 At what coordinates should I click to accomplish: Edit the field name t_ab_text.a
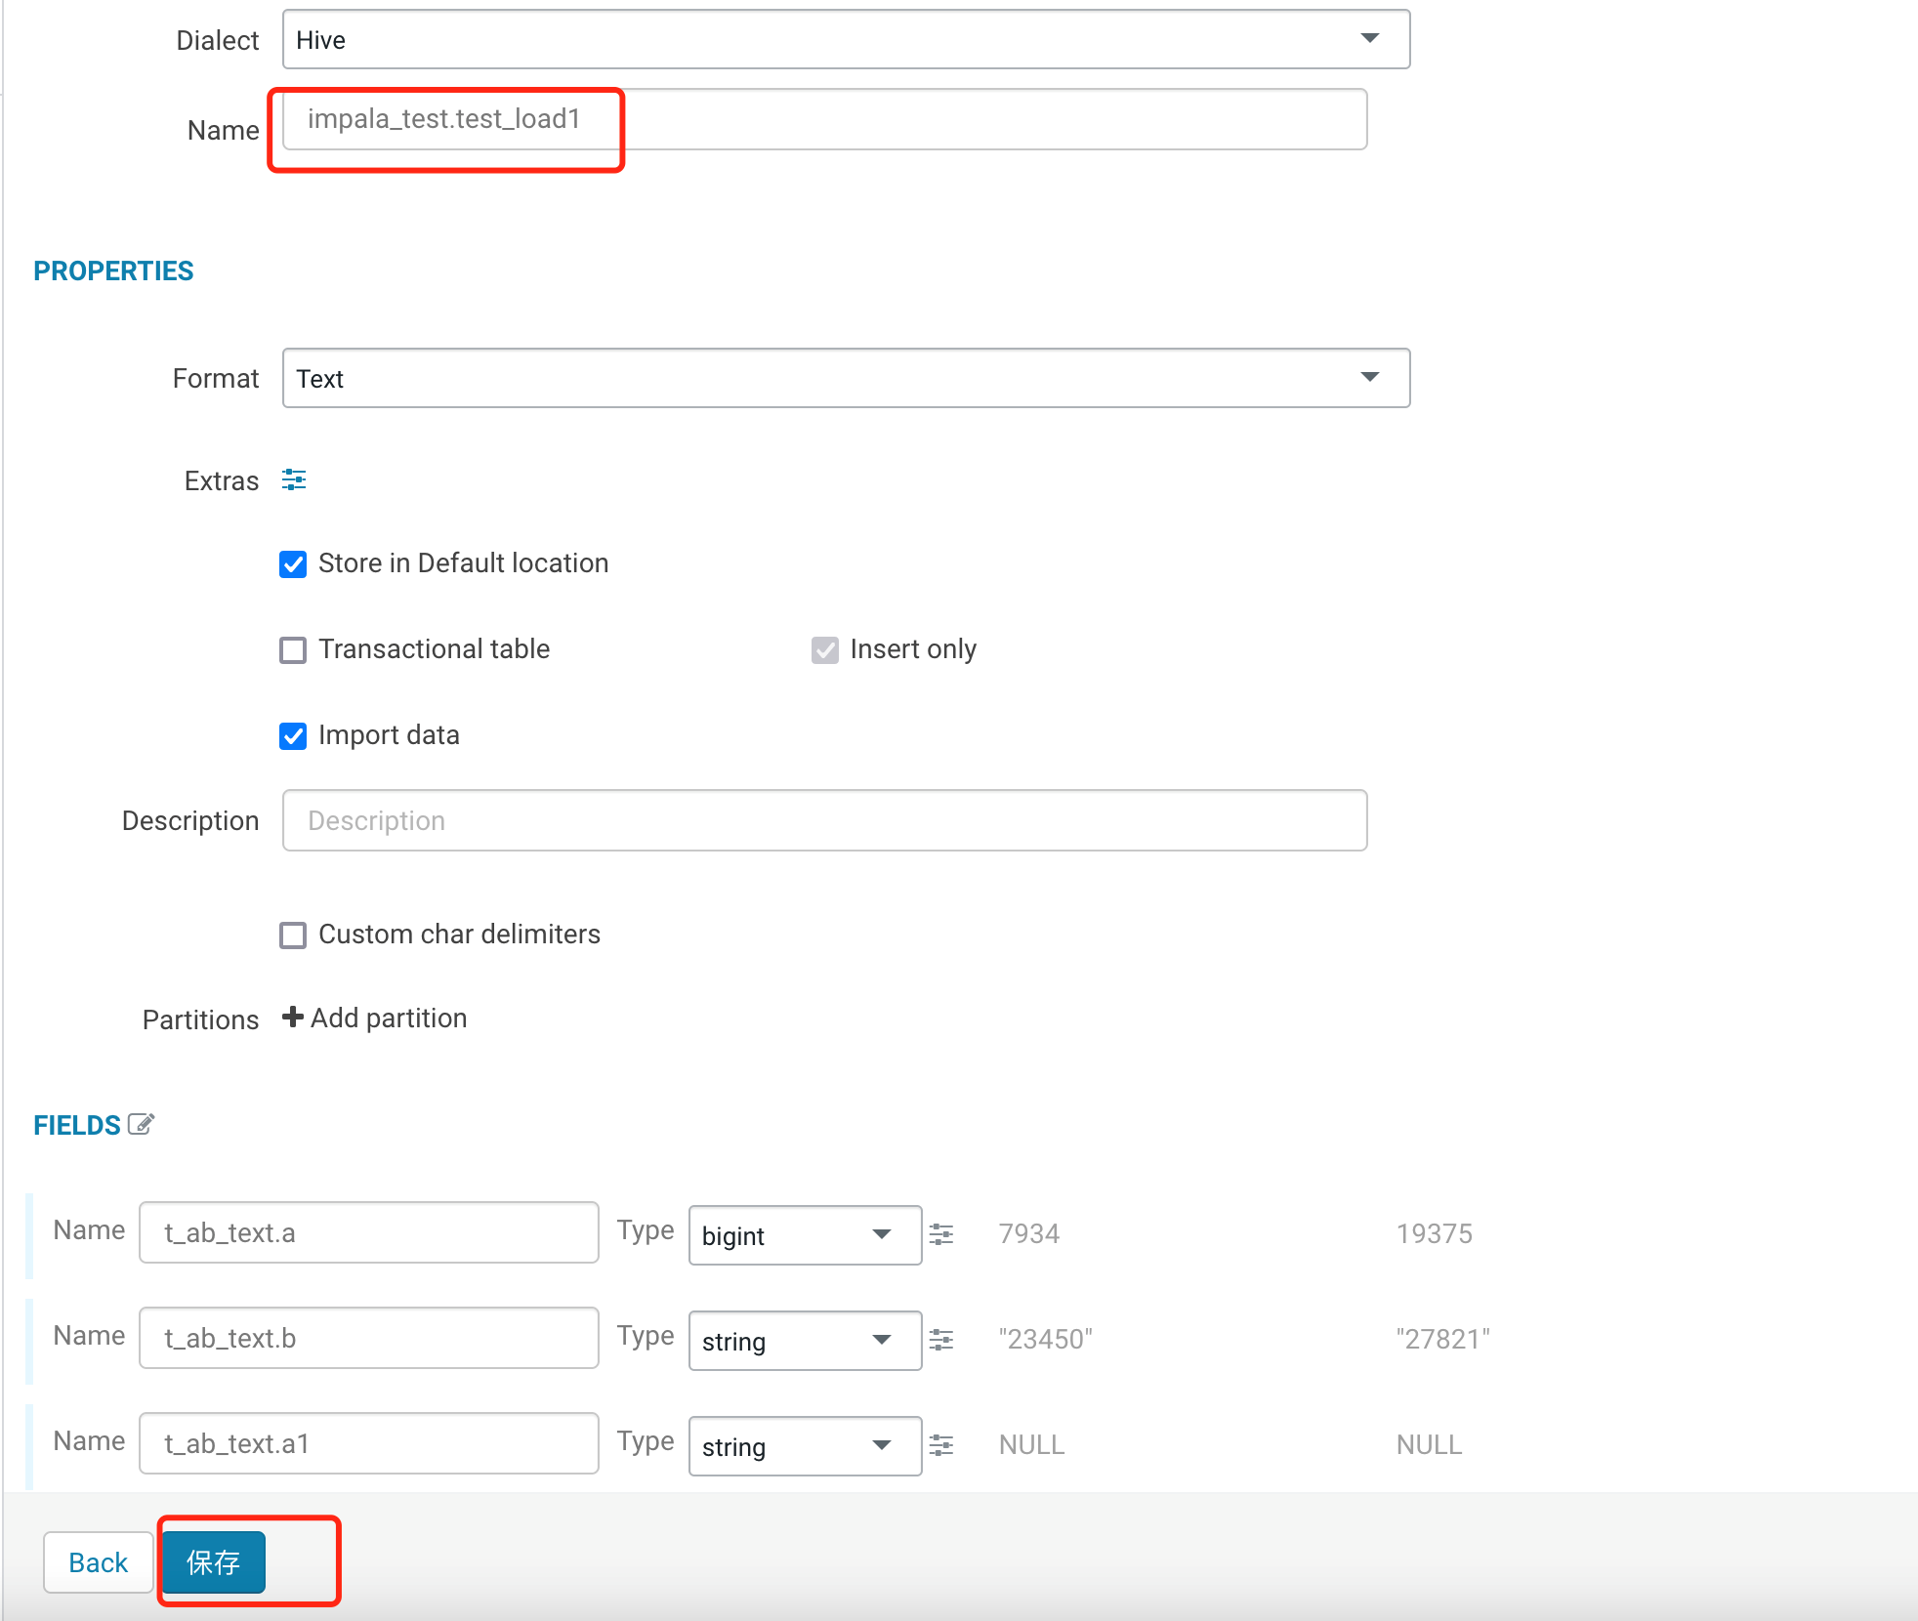click(x=368, y=1232)
